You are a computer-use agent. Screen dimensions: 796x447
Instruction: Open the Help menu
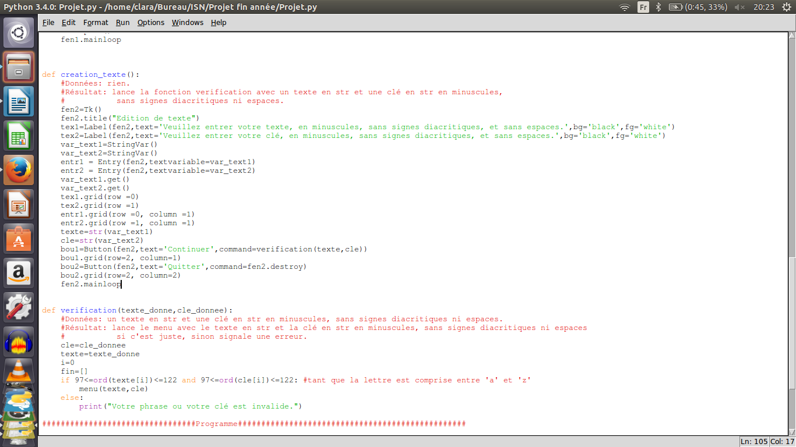click(x=219, y=22)
